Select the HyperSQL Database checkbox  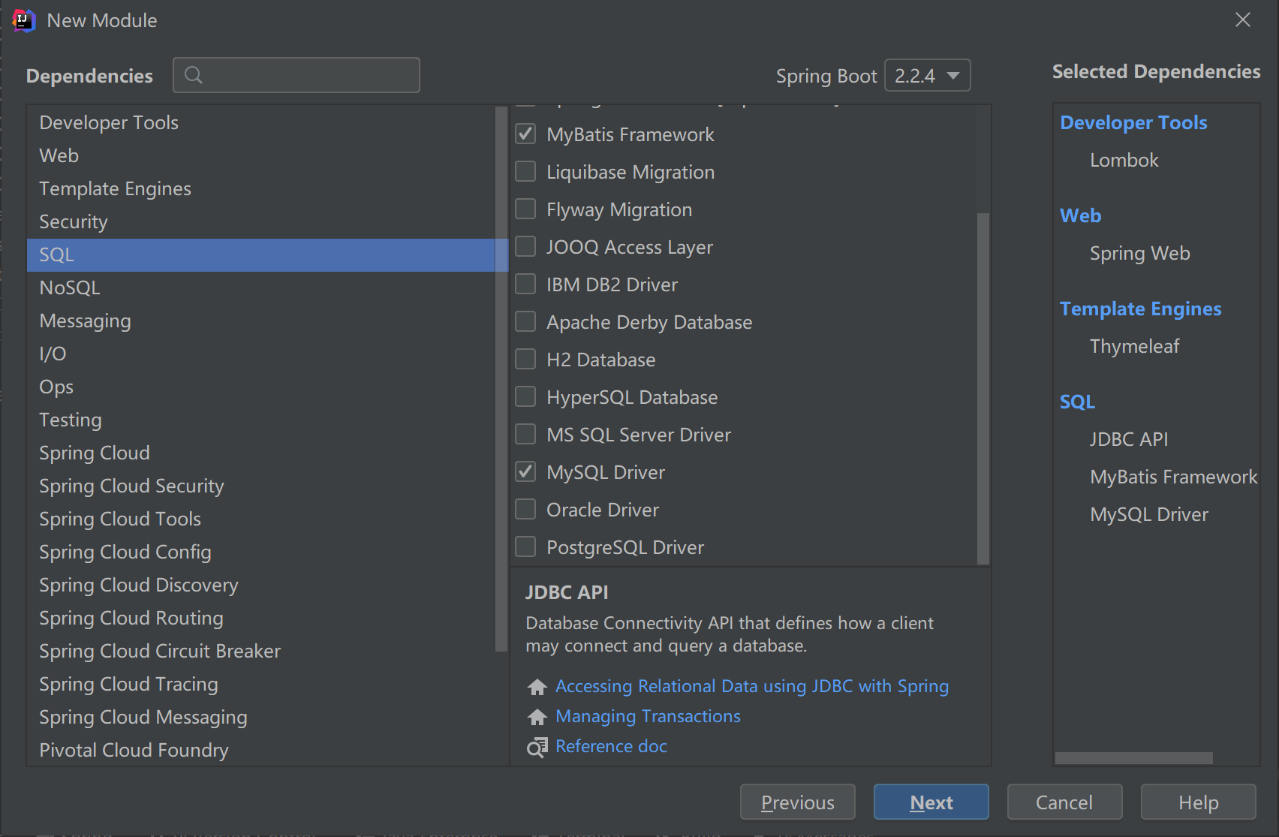pos(525,397)
